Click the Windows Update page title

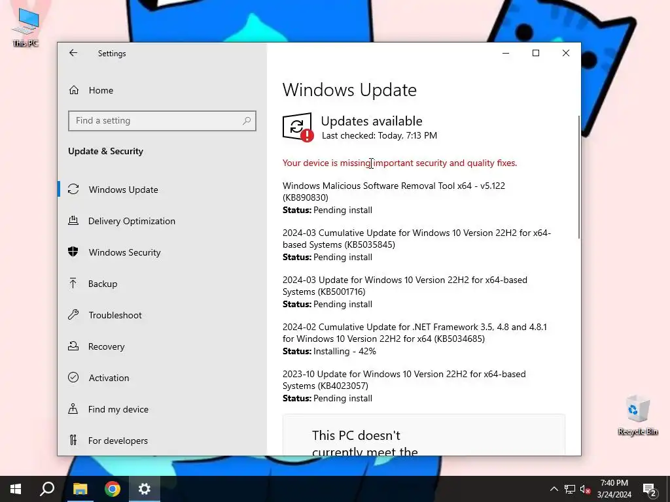pyautogui.click(x=349, y=90)
